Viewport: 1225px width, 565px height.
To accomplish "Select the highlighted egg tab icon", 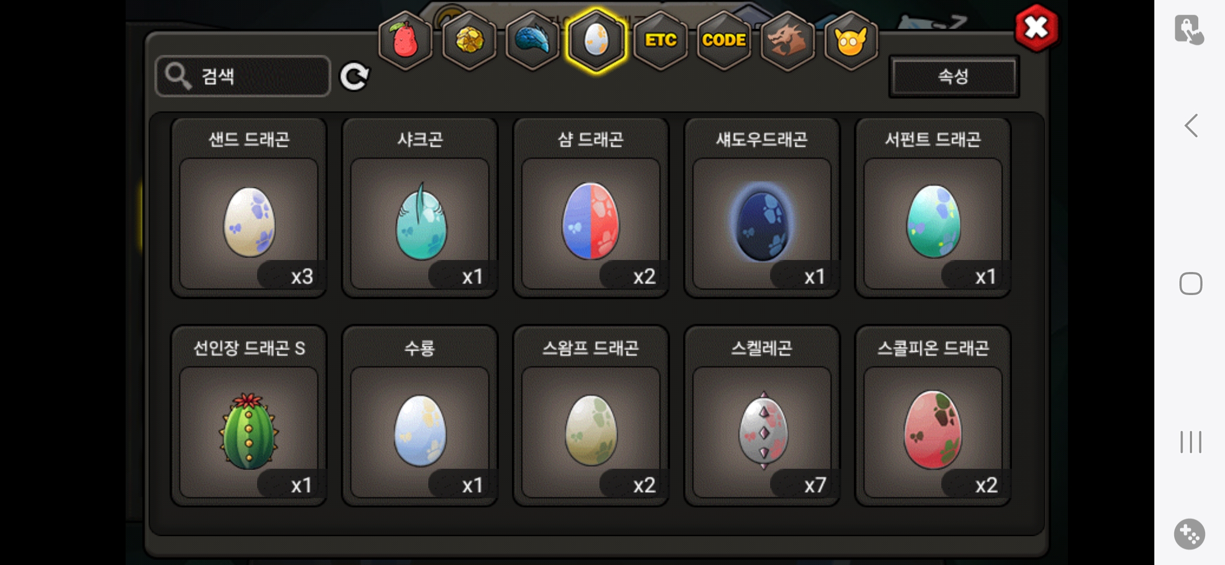I will [596, 40].
